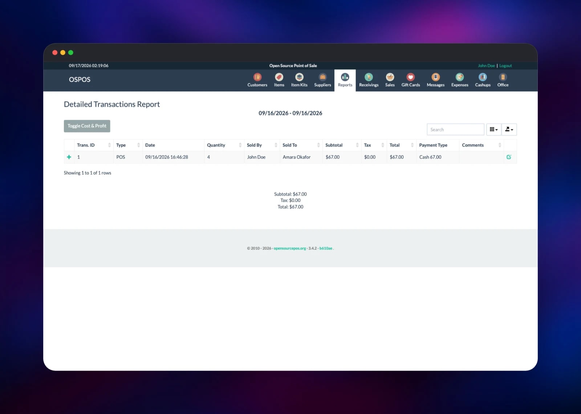
Task: Click the 09/16/2026 - 09/16/2026 date range heading
Action: (290, 113)
